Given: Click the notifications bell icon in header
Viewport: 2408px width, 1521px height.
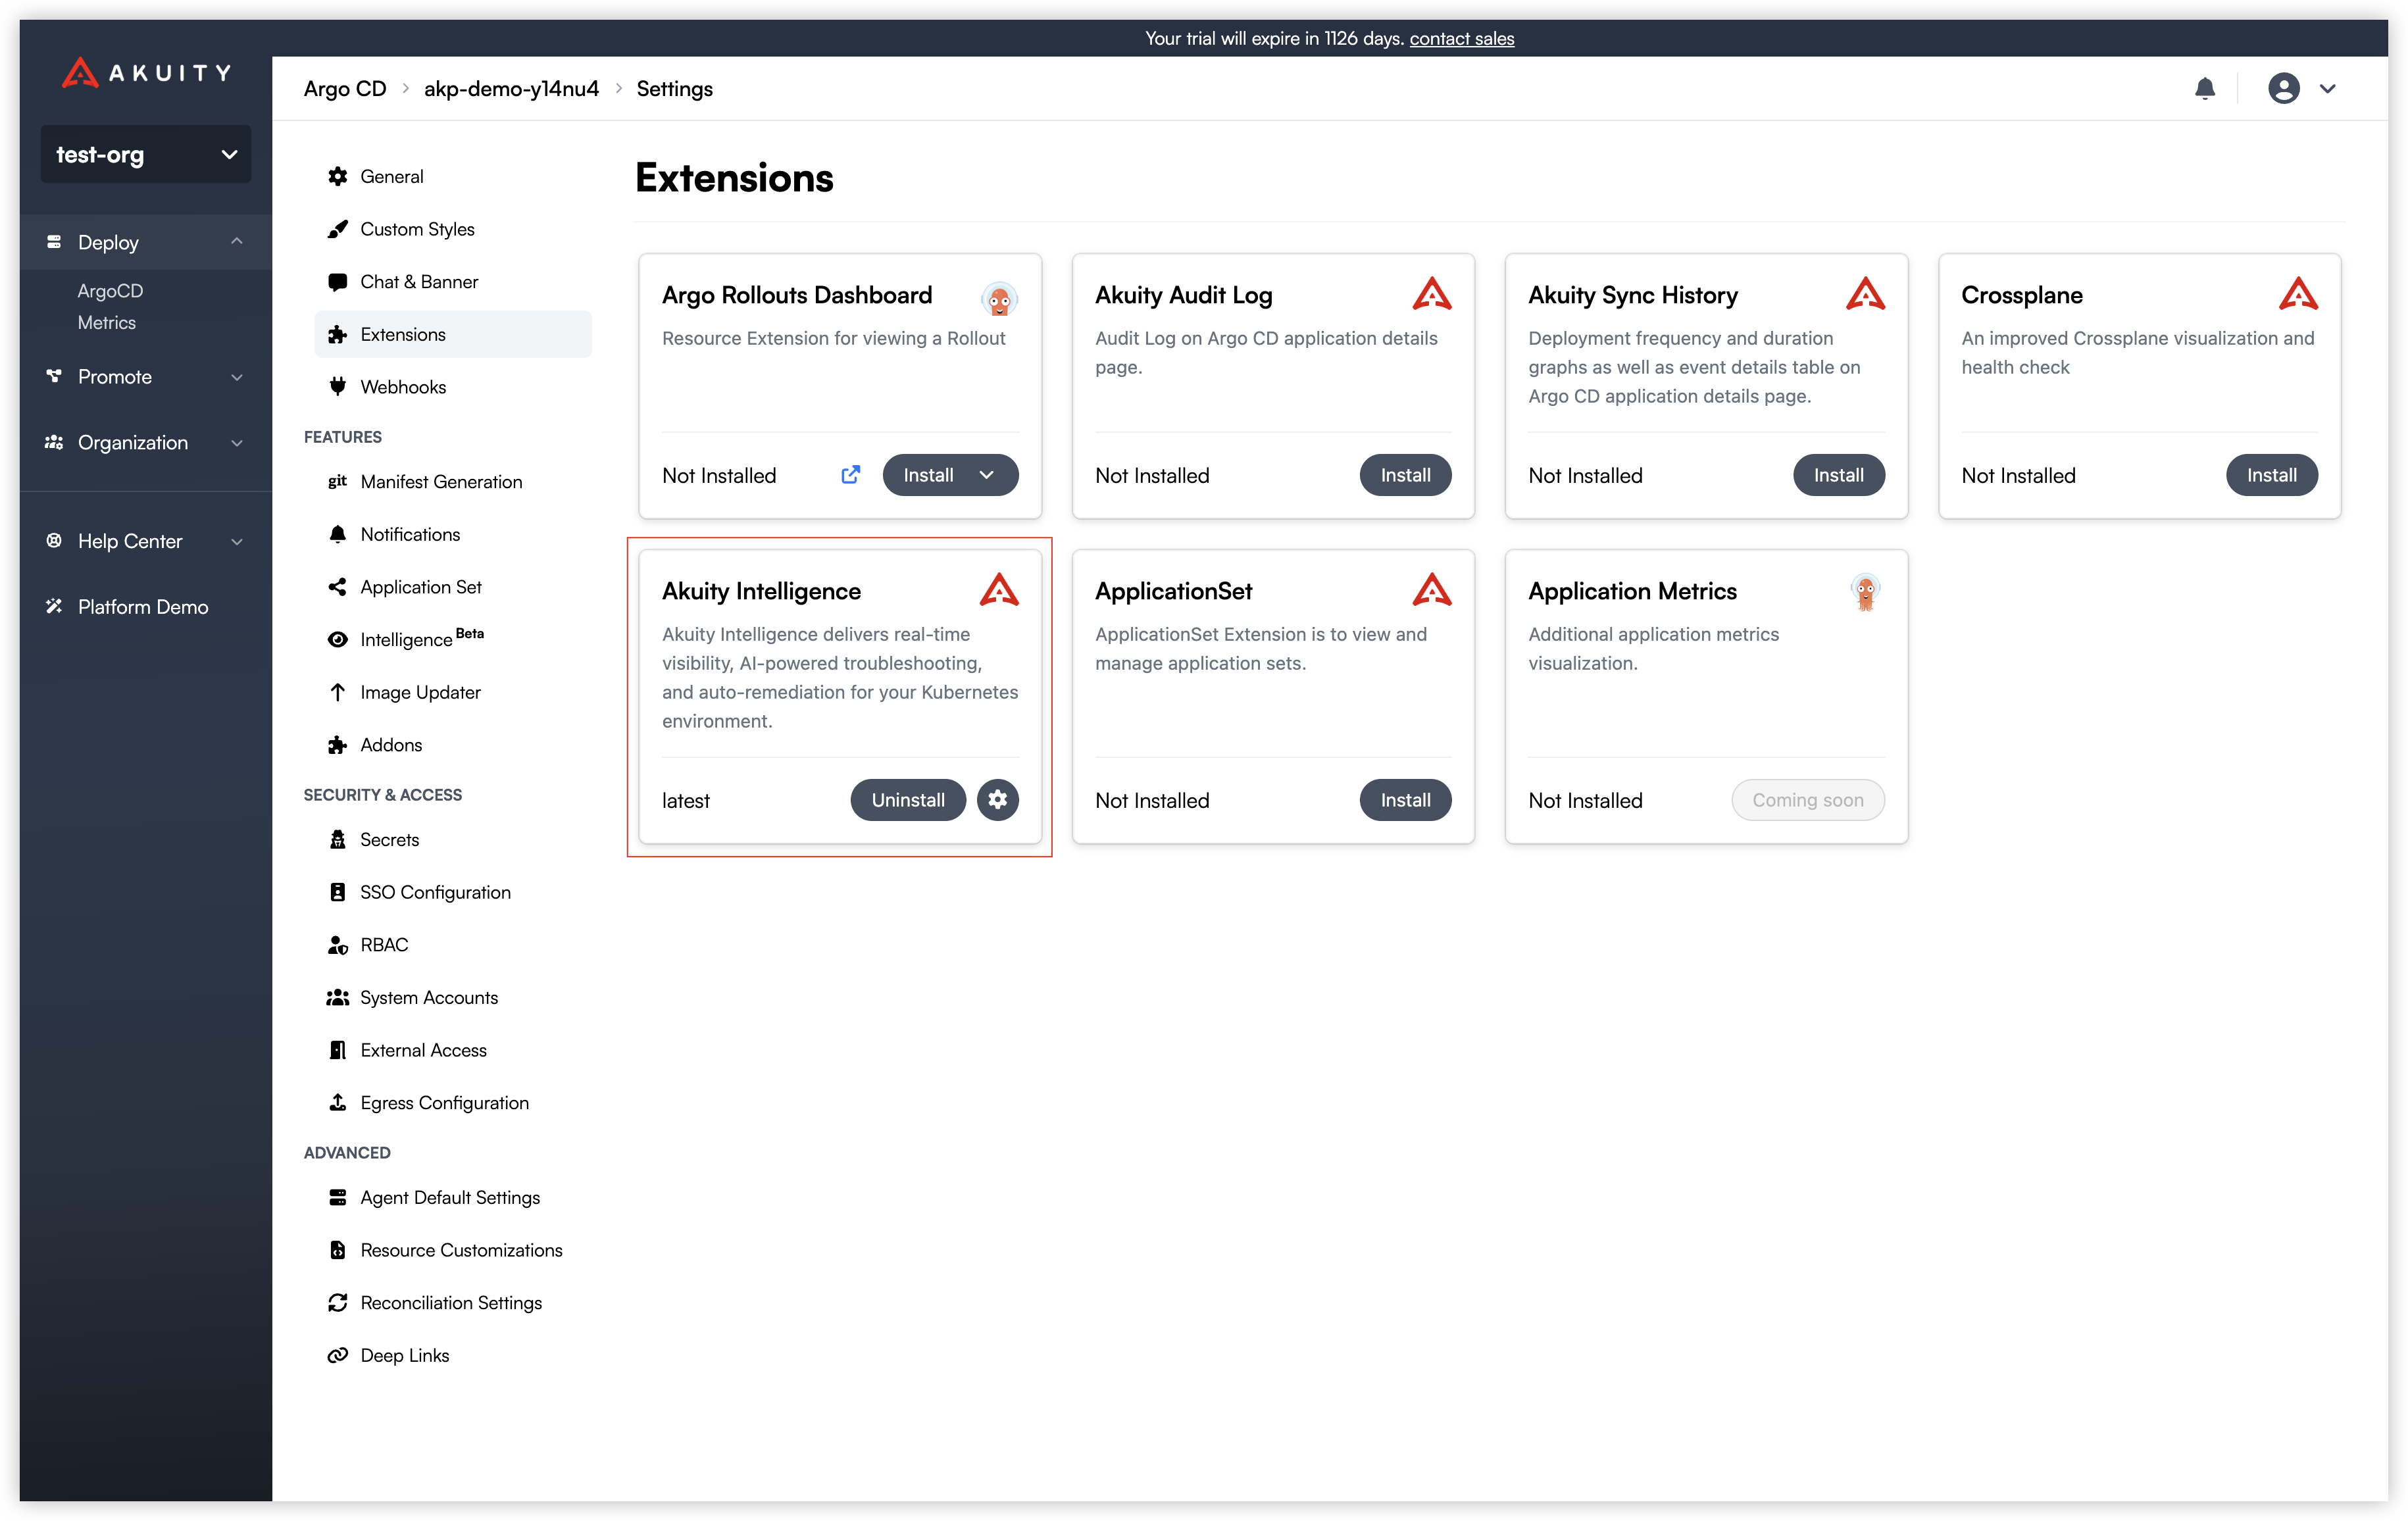Looking at the screenshot, I should tap(2204, 89).
